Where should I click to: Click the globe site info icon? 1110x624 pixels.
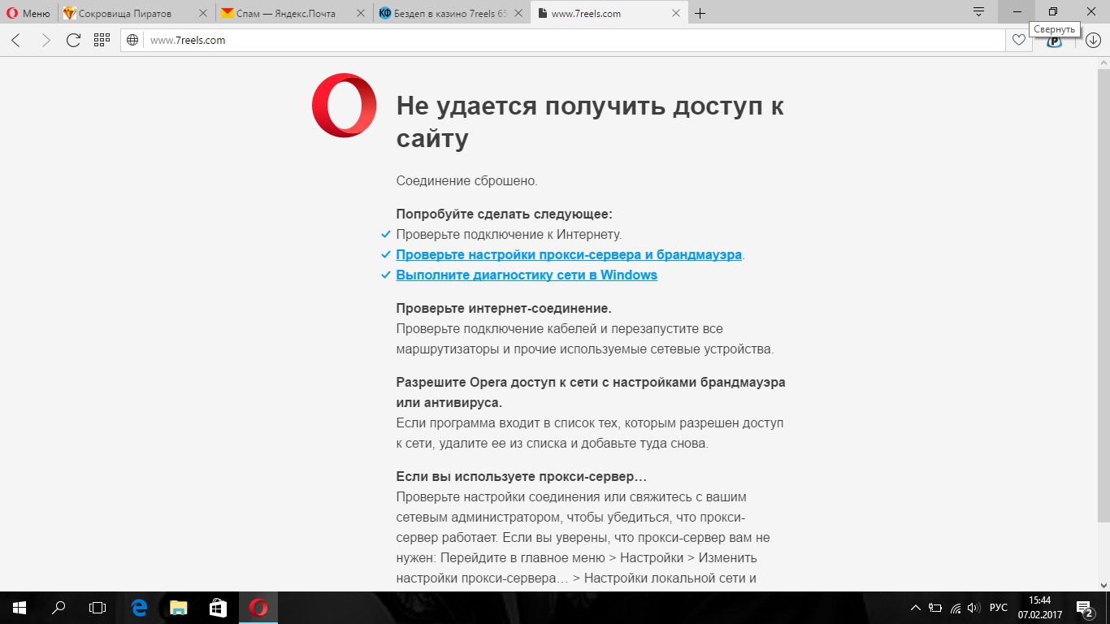(x=133, y=40)
